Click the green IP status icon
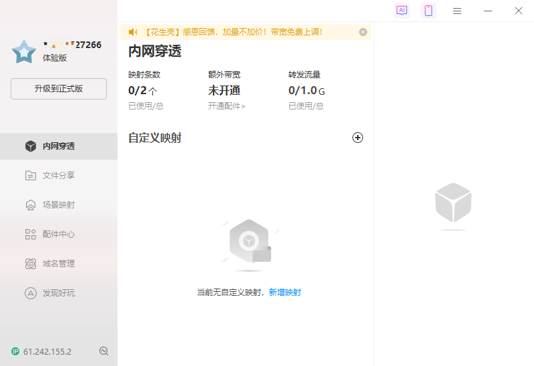This screenshot has height=366, width=534. (15, 351)
